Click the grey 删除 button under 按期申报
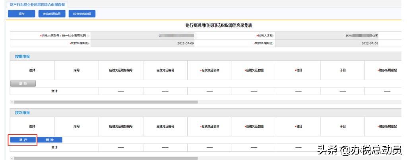The image size is (407, 160). [23, 83]
